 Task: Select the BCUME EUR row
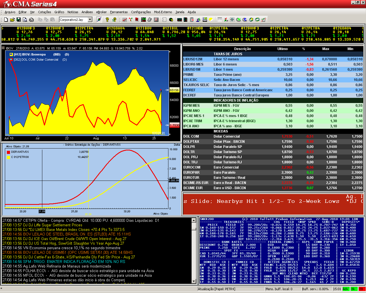pyautogui.click(x=273, y=188)
